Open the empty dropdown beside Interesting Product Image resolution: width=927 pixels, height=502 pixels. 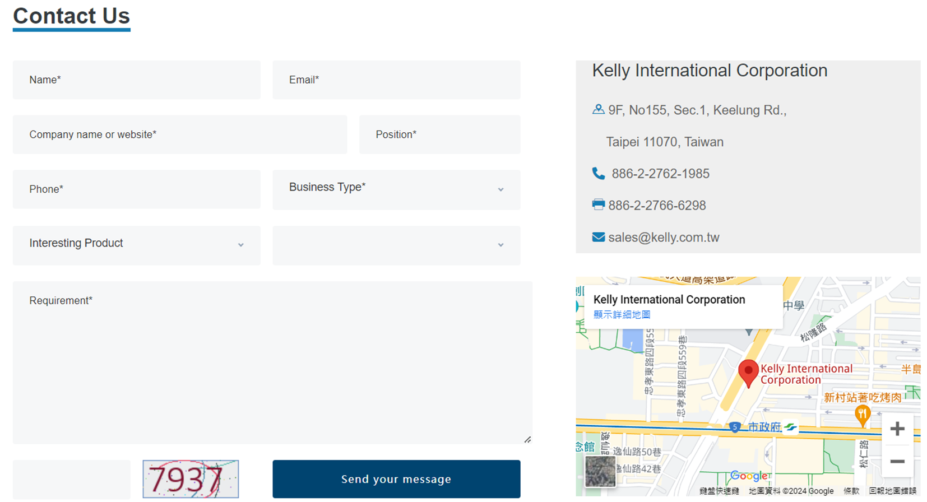click(x=396, y=245)
